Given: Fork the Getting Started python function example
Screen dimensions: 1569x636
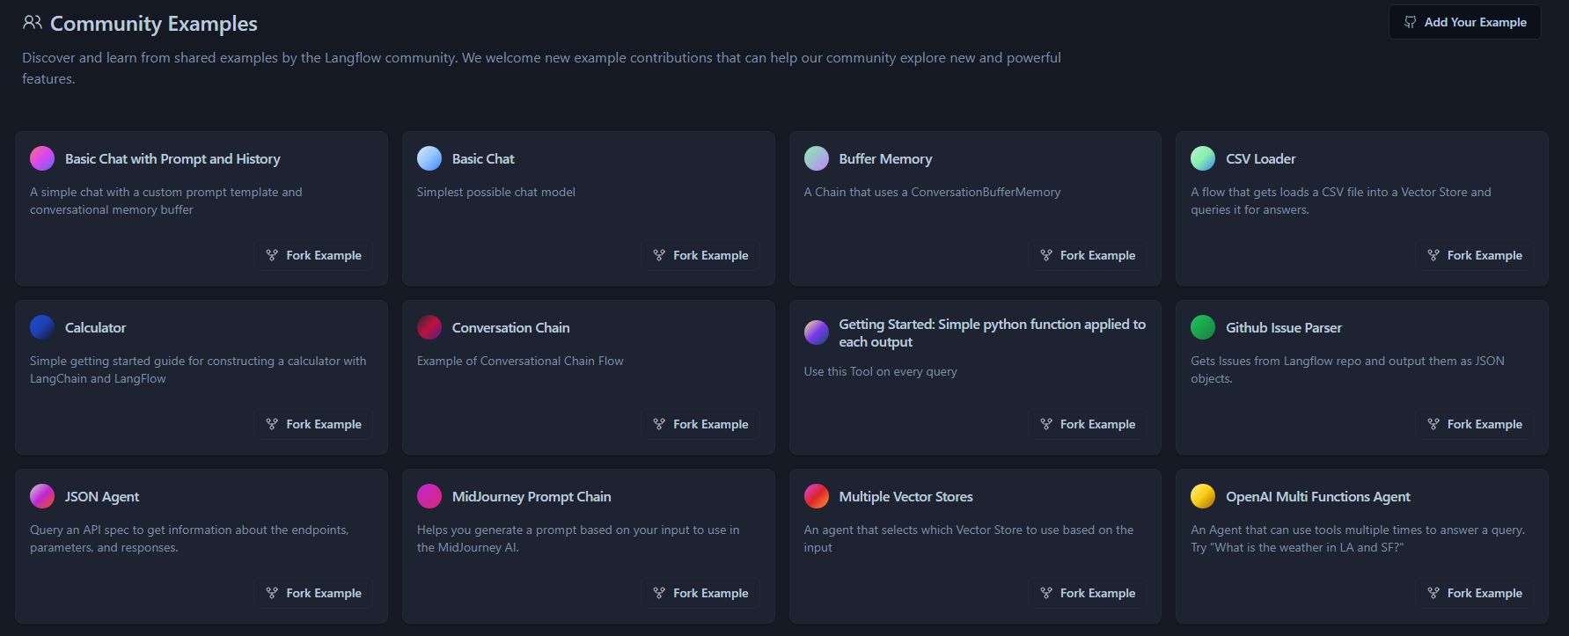Looking at the screenshot, I should [1088, 424].
